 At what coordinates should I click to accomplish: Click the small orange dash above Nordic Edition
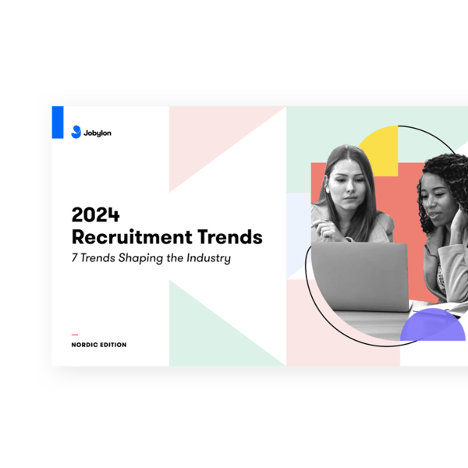75,334
